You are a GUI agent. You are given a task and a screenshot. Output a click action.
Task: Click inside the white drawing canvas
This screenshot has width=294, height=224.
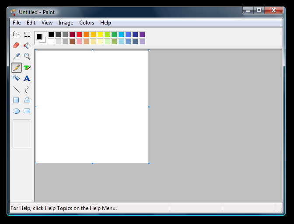92,106
